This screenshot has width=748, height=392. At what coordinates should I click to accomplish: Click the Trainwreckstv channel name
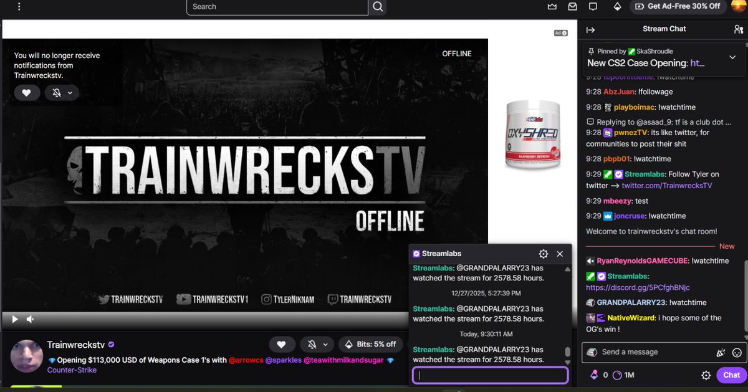(x=77, y=345)
